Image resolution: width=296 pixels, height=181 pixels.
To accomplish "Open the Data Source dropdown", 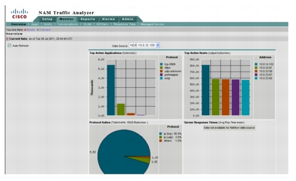I will click(x=144, y=46).
